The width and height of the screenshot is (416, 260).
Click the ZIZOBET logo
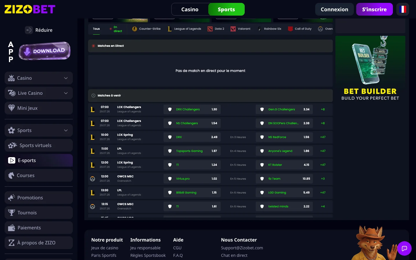coord(30,9)
